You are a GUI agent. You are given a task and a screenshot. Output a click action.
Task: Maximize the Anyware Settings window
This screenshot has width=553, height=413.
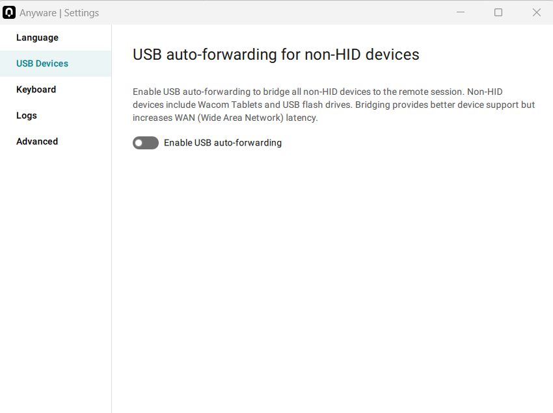pos(498,12)
